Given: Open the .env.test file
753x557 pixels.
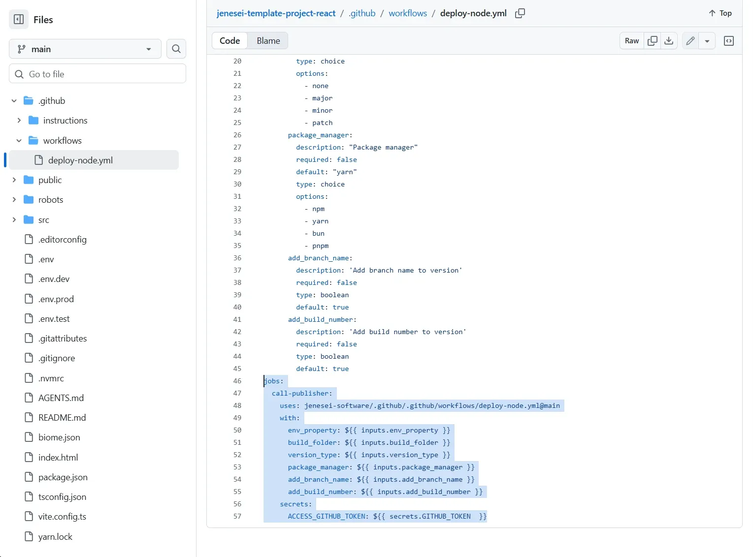Looking at the screenshot, I should (x=54, y=319).
